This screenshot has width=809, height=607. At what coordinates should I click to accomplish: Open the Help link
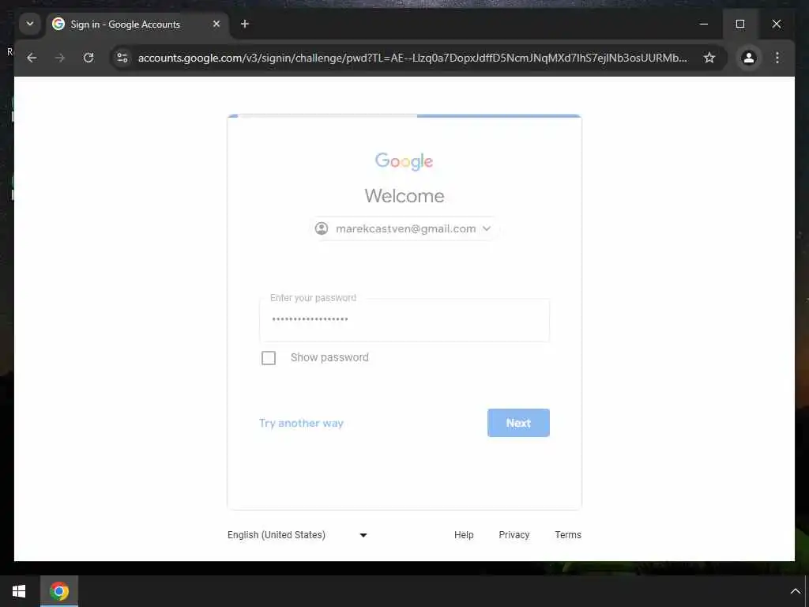[464, 535]
